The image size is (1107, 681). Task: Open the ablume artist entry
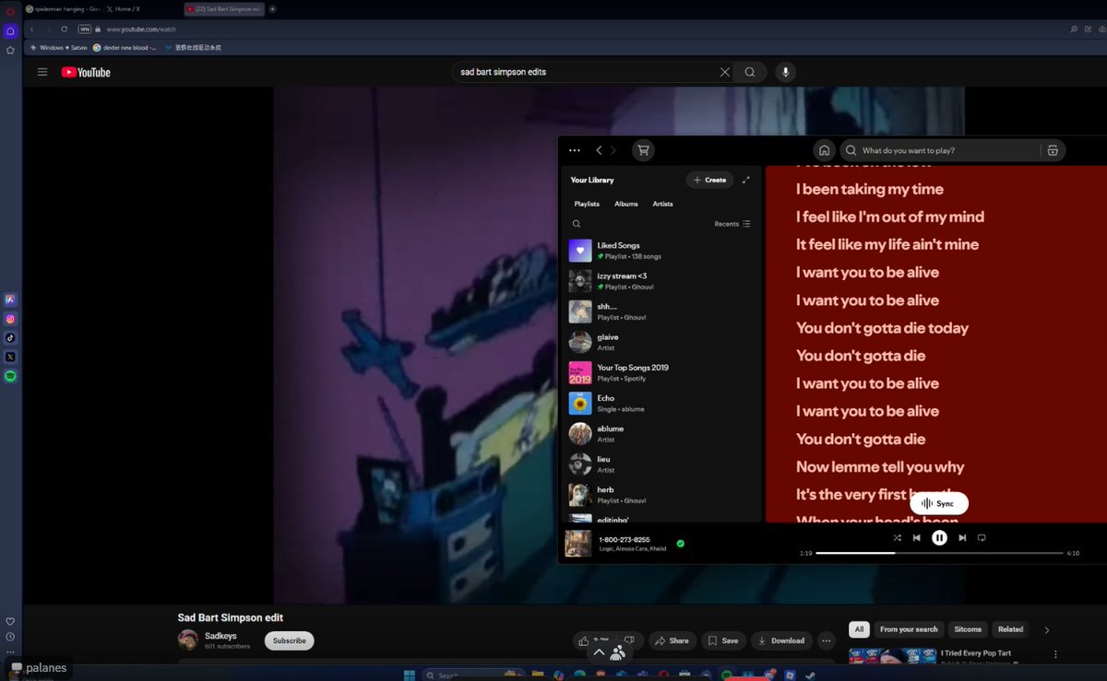[x=661, y=433]
